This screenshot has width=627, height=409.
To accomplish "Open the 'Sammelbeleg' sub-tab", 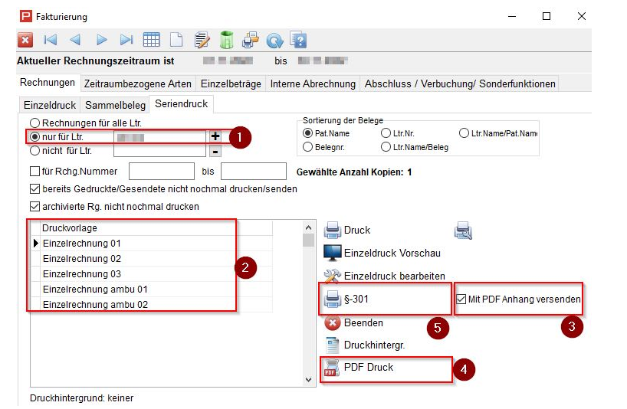I will 116,104.
